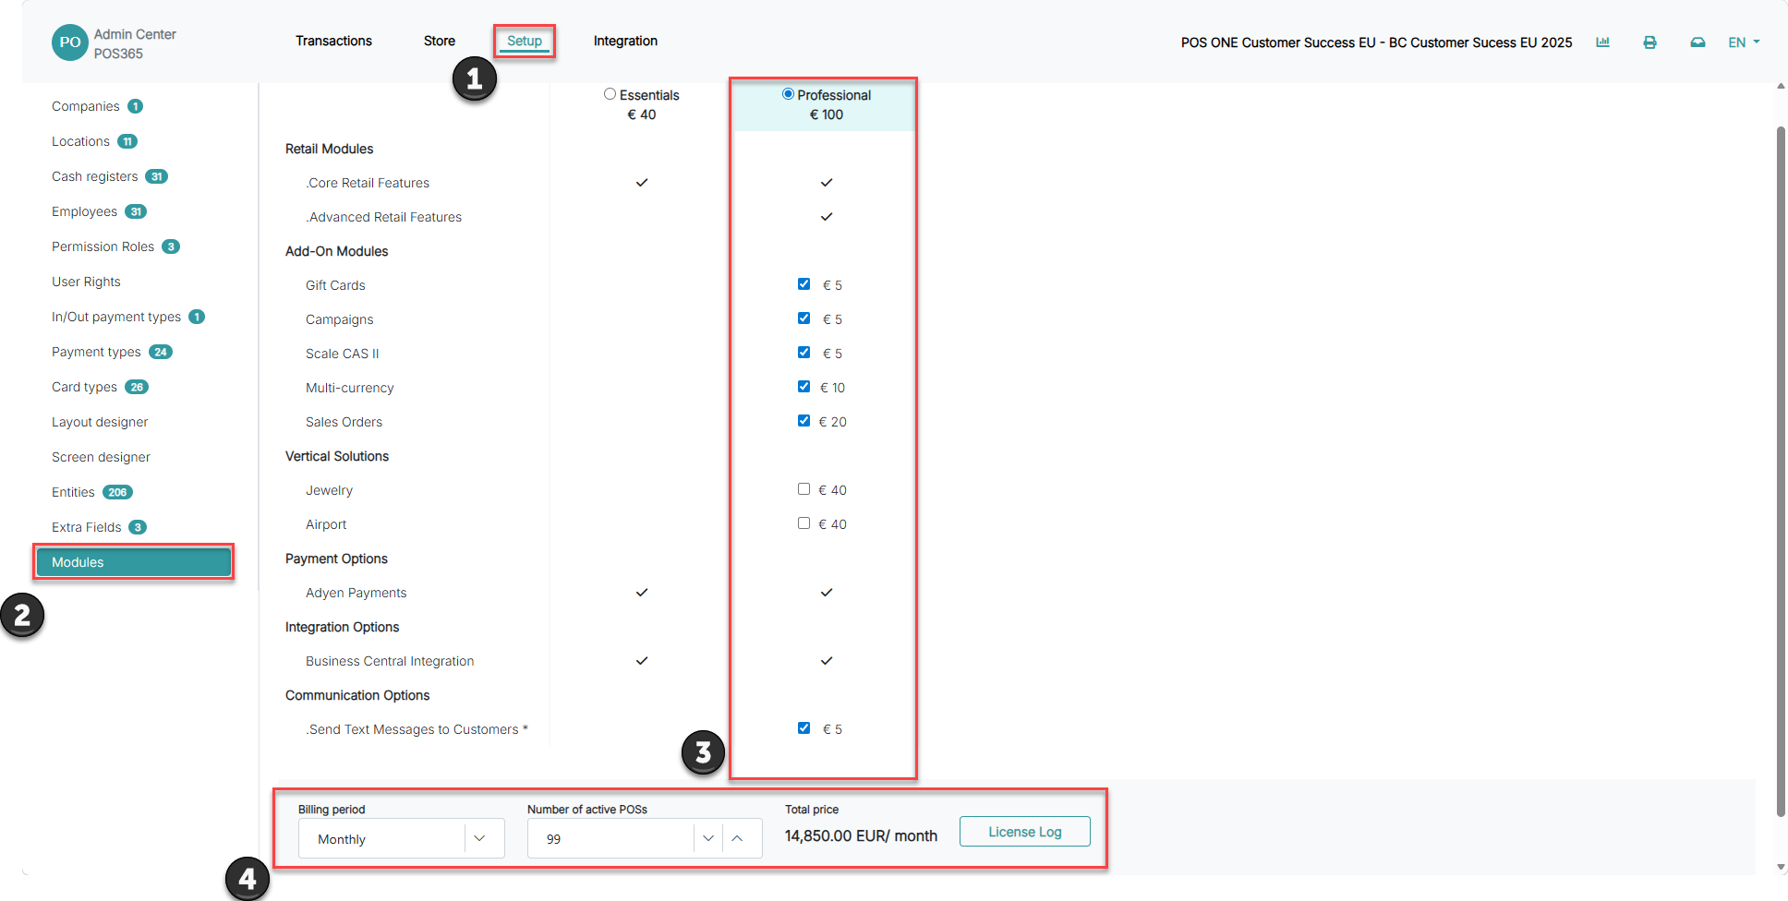
Task: Enable the Jewelry vertical solution
Action: [803, 489]
